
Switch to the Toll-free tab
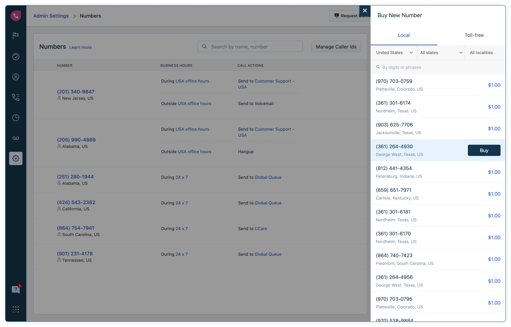coord(474,35)
